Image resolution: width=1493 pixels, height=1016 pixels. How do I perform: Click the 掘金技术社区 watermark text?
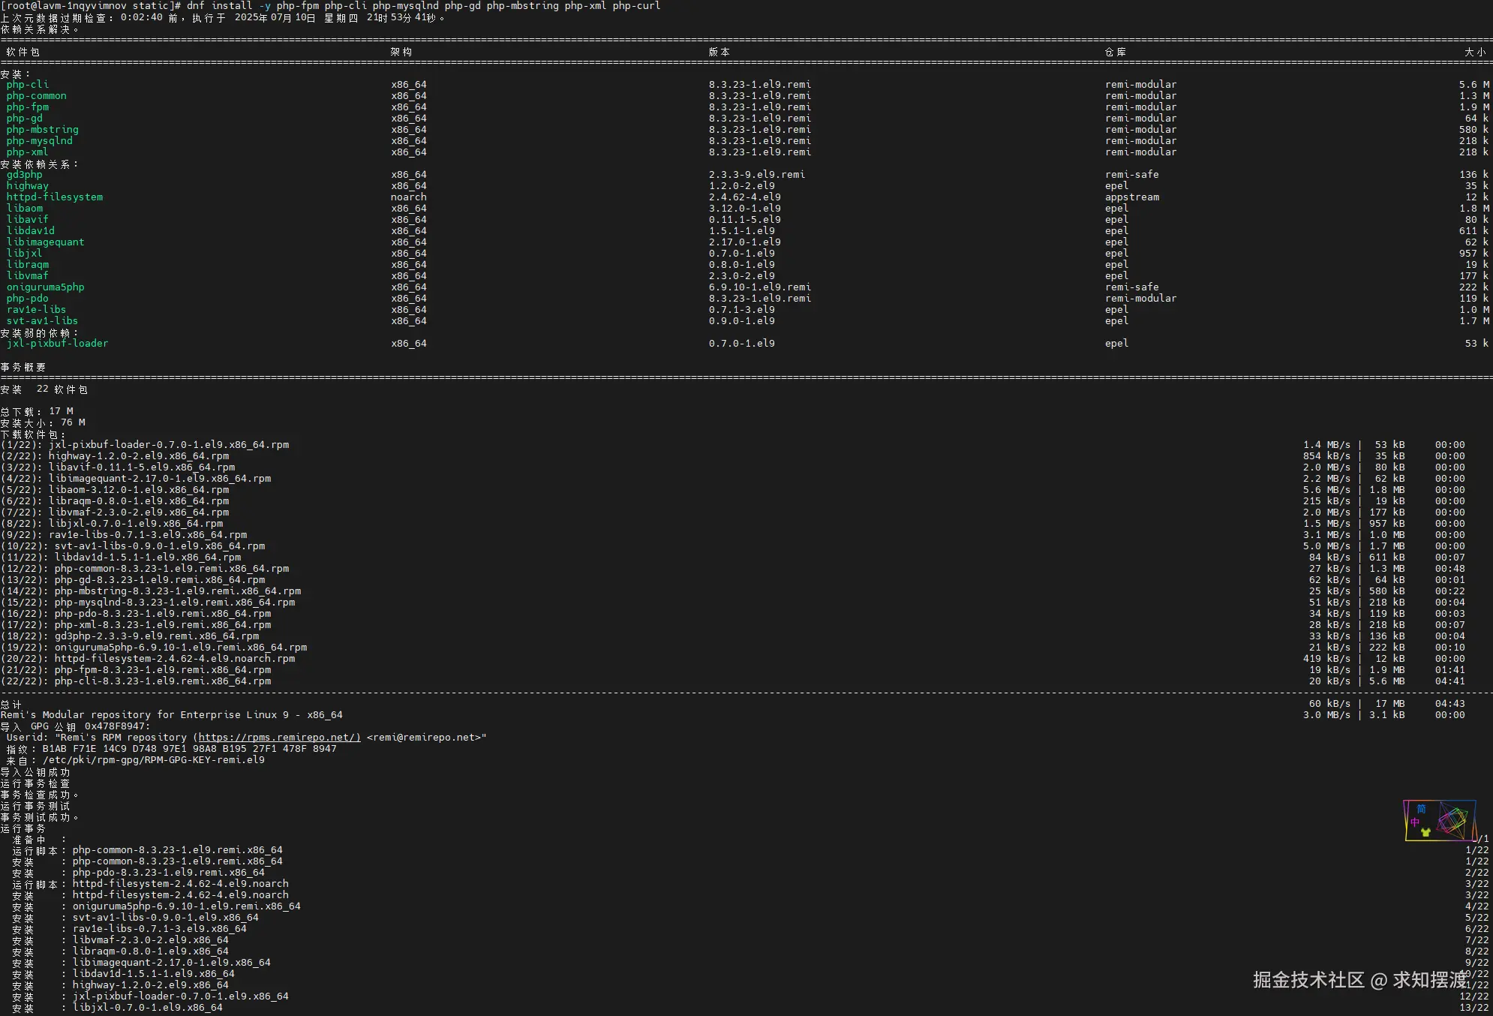1308,980
